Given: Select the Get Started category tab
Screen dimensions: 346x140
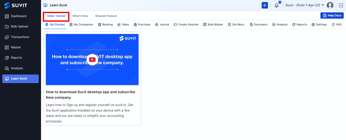Looking at the screenshot, I should (55, 24).
